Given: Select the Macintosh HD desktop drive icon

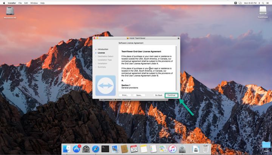Looking at the screenshot, I should (x=10, y=12).
